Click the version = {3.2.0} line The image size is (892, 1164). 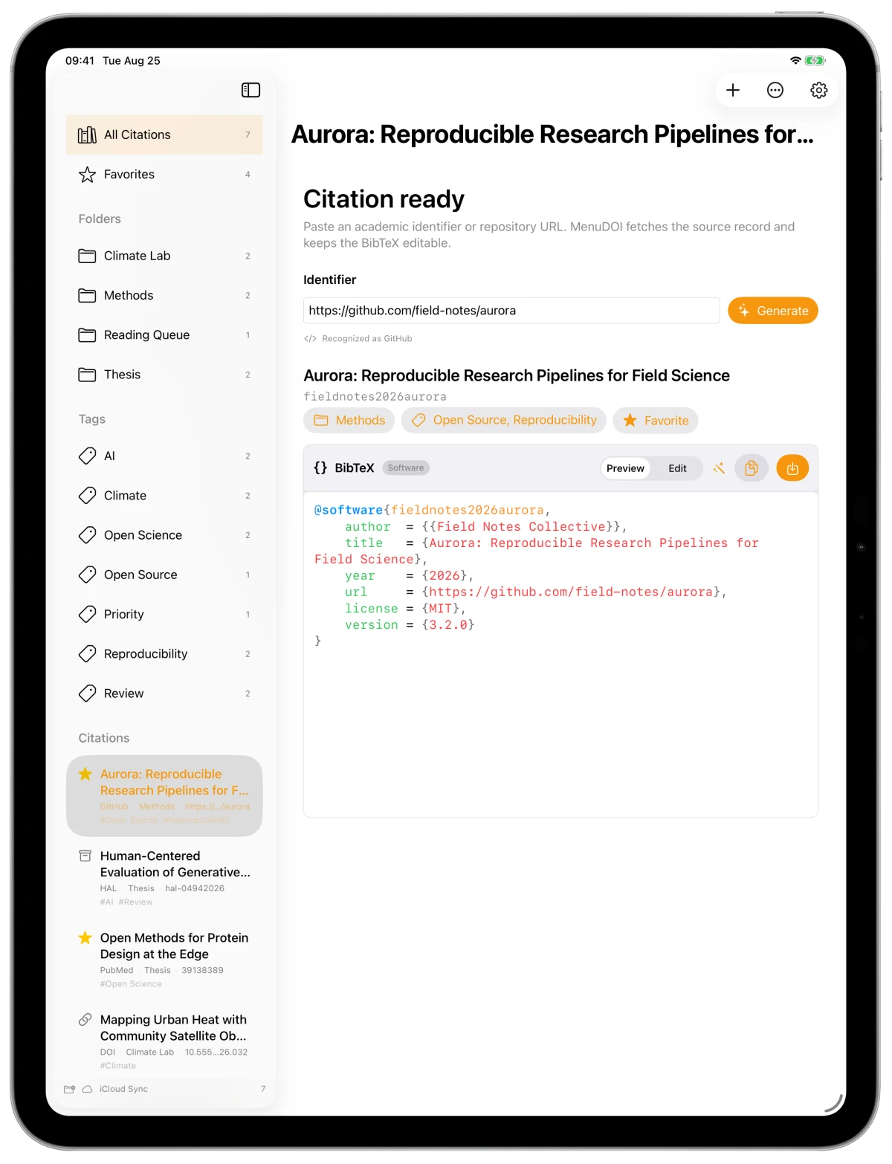click(410, 625)
